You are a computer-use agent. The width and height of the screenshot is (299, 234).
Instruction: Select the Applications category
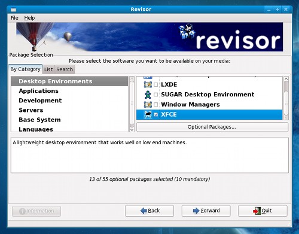[69, 91]
